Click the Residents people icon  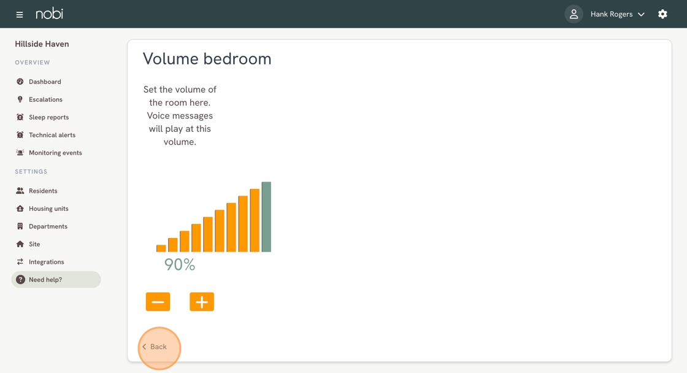click(x=20, y=191)
